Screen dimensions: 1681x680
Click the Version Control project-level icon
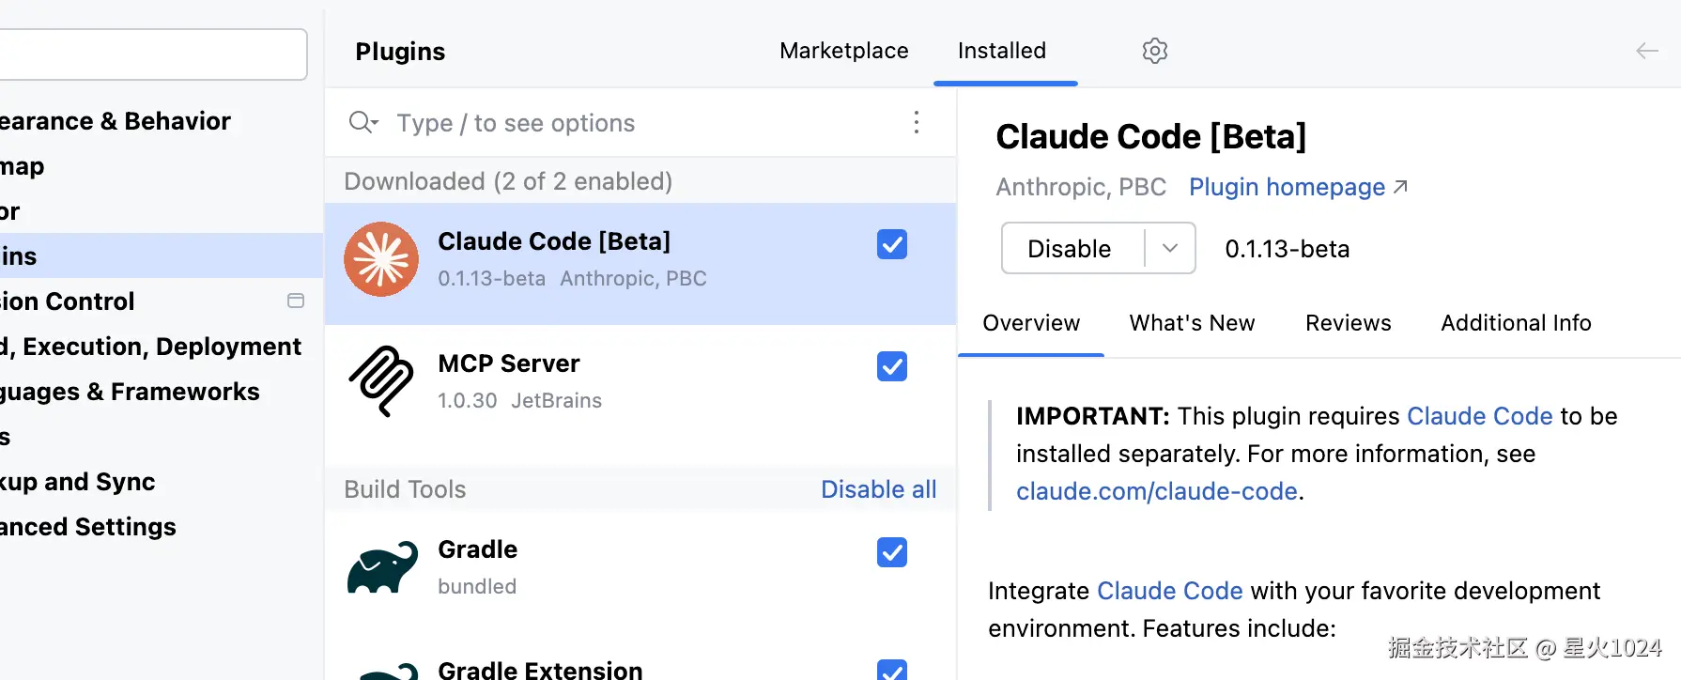pyautogui.click(x=296, y=301)
